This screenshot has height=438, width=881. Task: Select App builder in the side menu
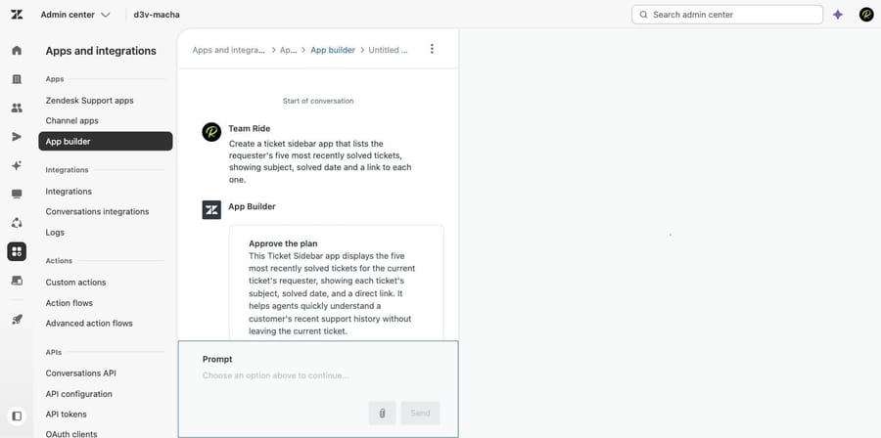click(106, 142)
